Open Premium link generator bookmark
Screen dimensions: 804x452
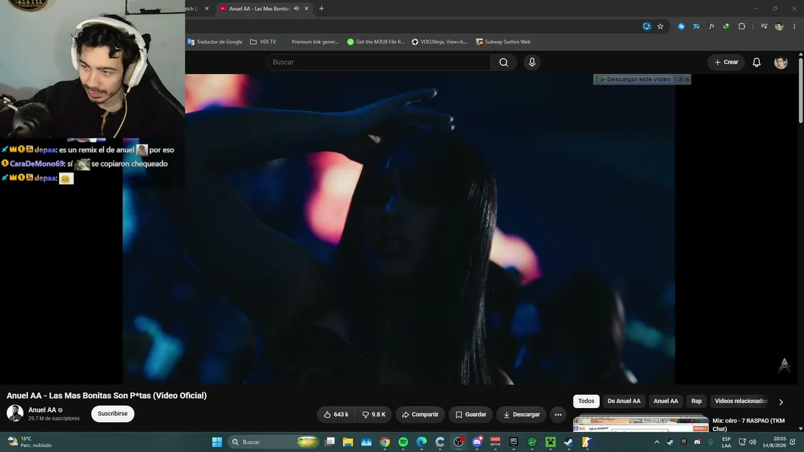point(311,42)
